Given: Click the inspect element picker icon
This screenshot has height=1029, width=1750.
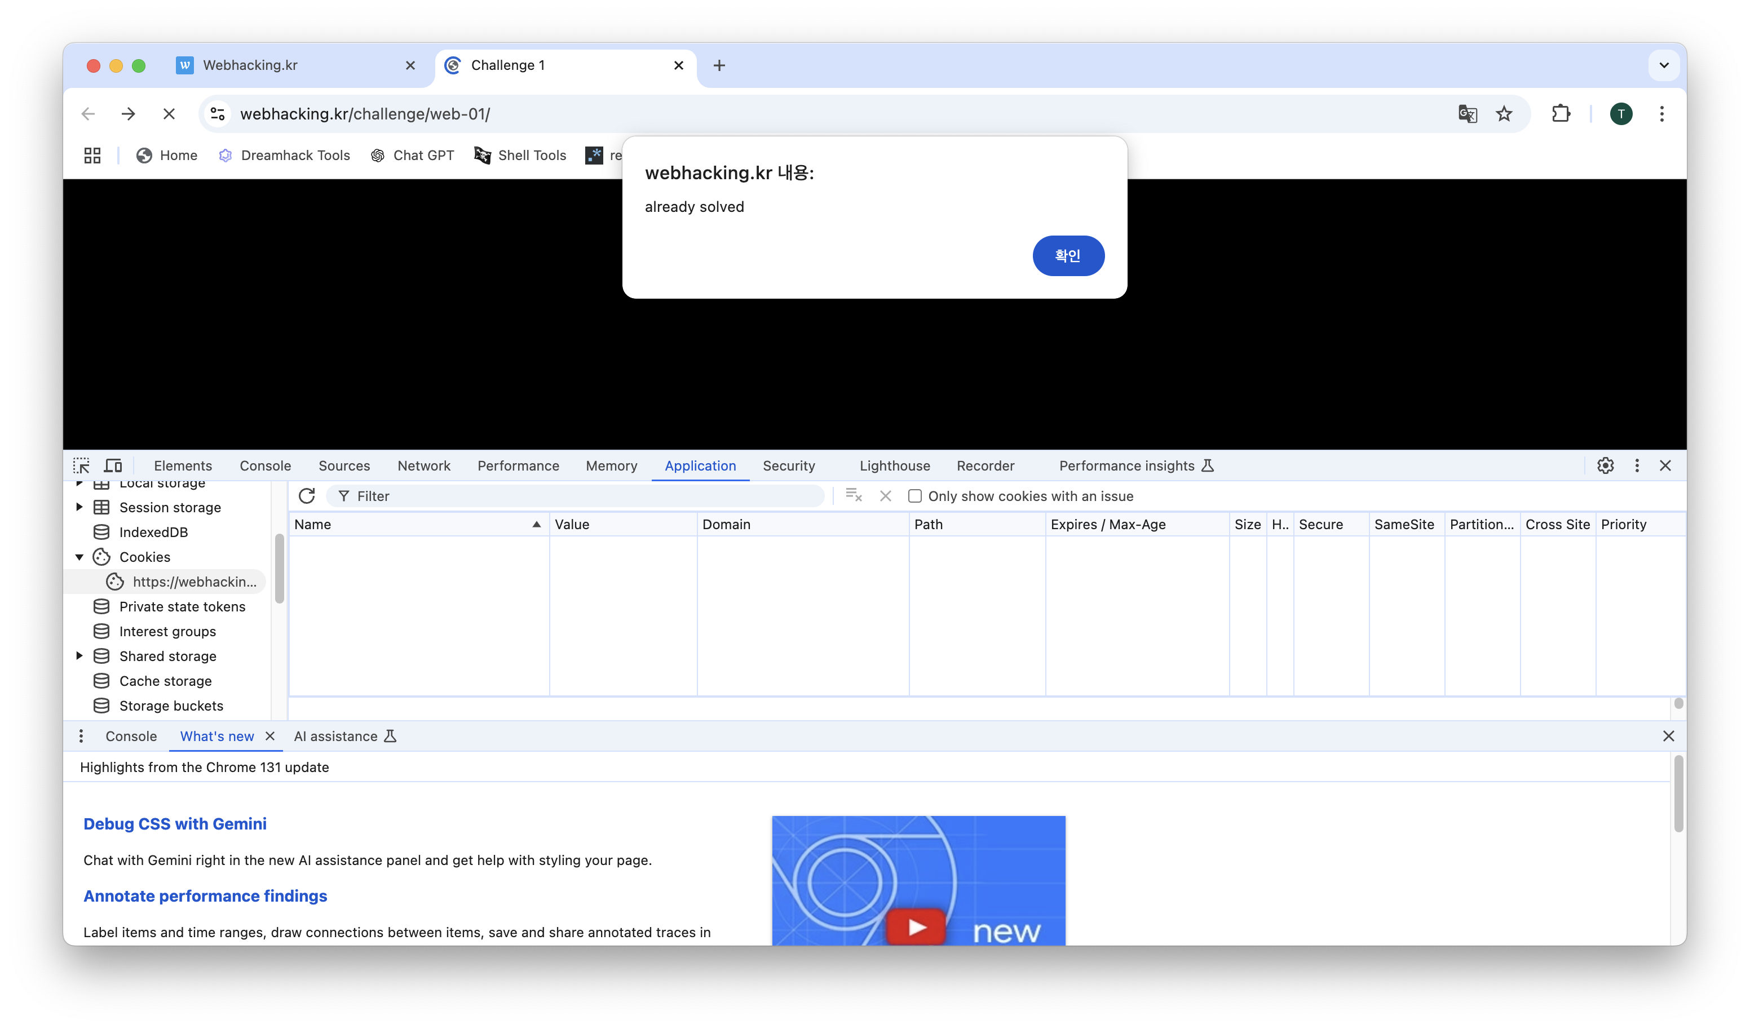Looking at the screenshot, I should pyautogui.click(x=81, y=465).
